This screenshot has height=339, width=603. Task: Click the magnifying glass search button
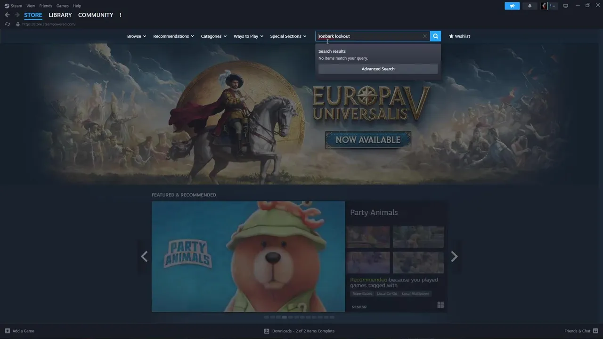click(x=435, y=36)
